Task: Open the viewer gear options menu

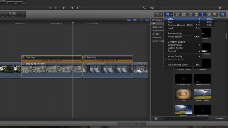Action: coord(221,8)
